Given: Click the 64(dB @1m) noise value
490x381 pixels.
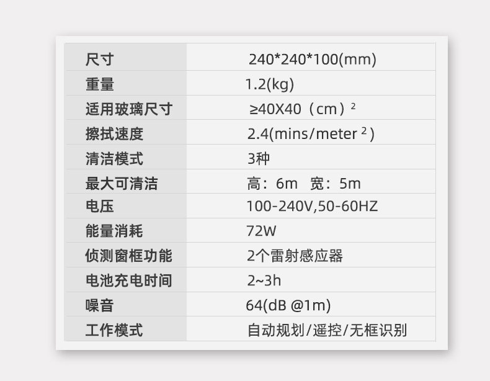Looking at the screenshot, I should tap(288, 305).
